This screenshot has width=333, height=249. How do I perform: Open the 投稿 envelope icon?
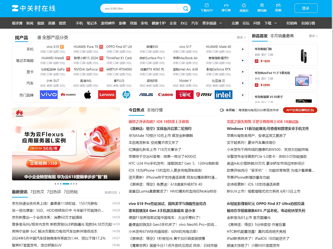pyautogui.click(x=278, y=6)
